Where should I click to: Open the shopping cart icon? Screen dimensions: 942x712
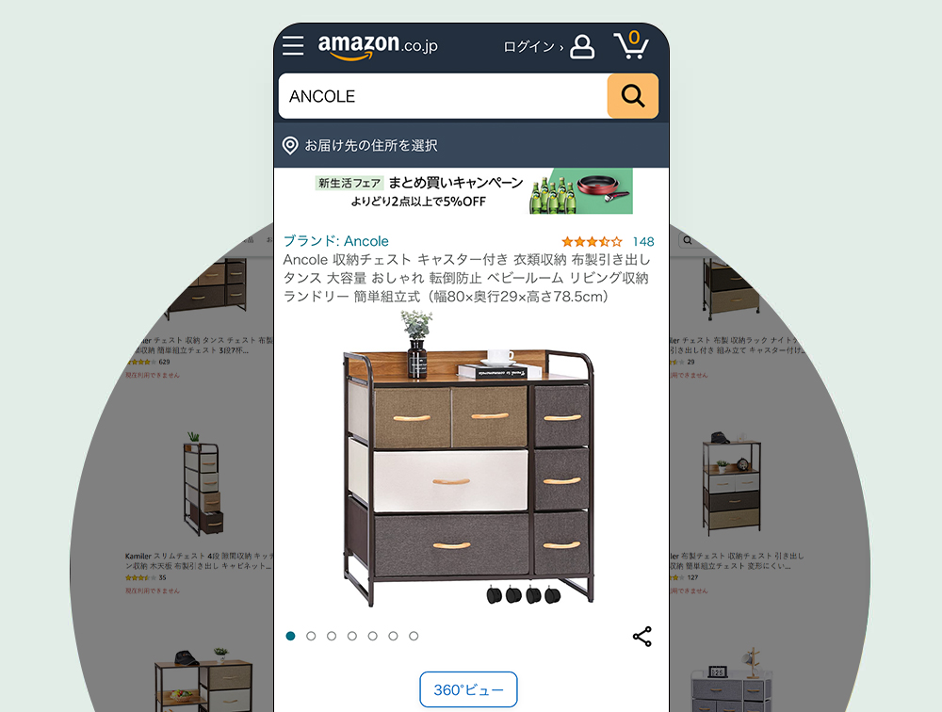tap(631, 45)
